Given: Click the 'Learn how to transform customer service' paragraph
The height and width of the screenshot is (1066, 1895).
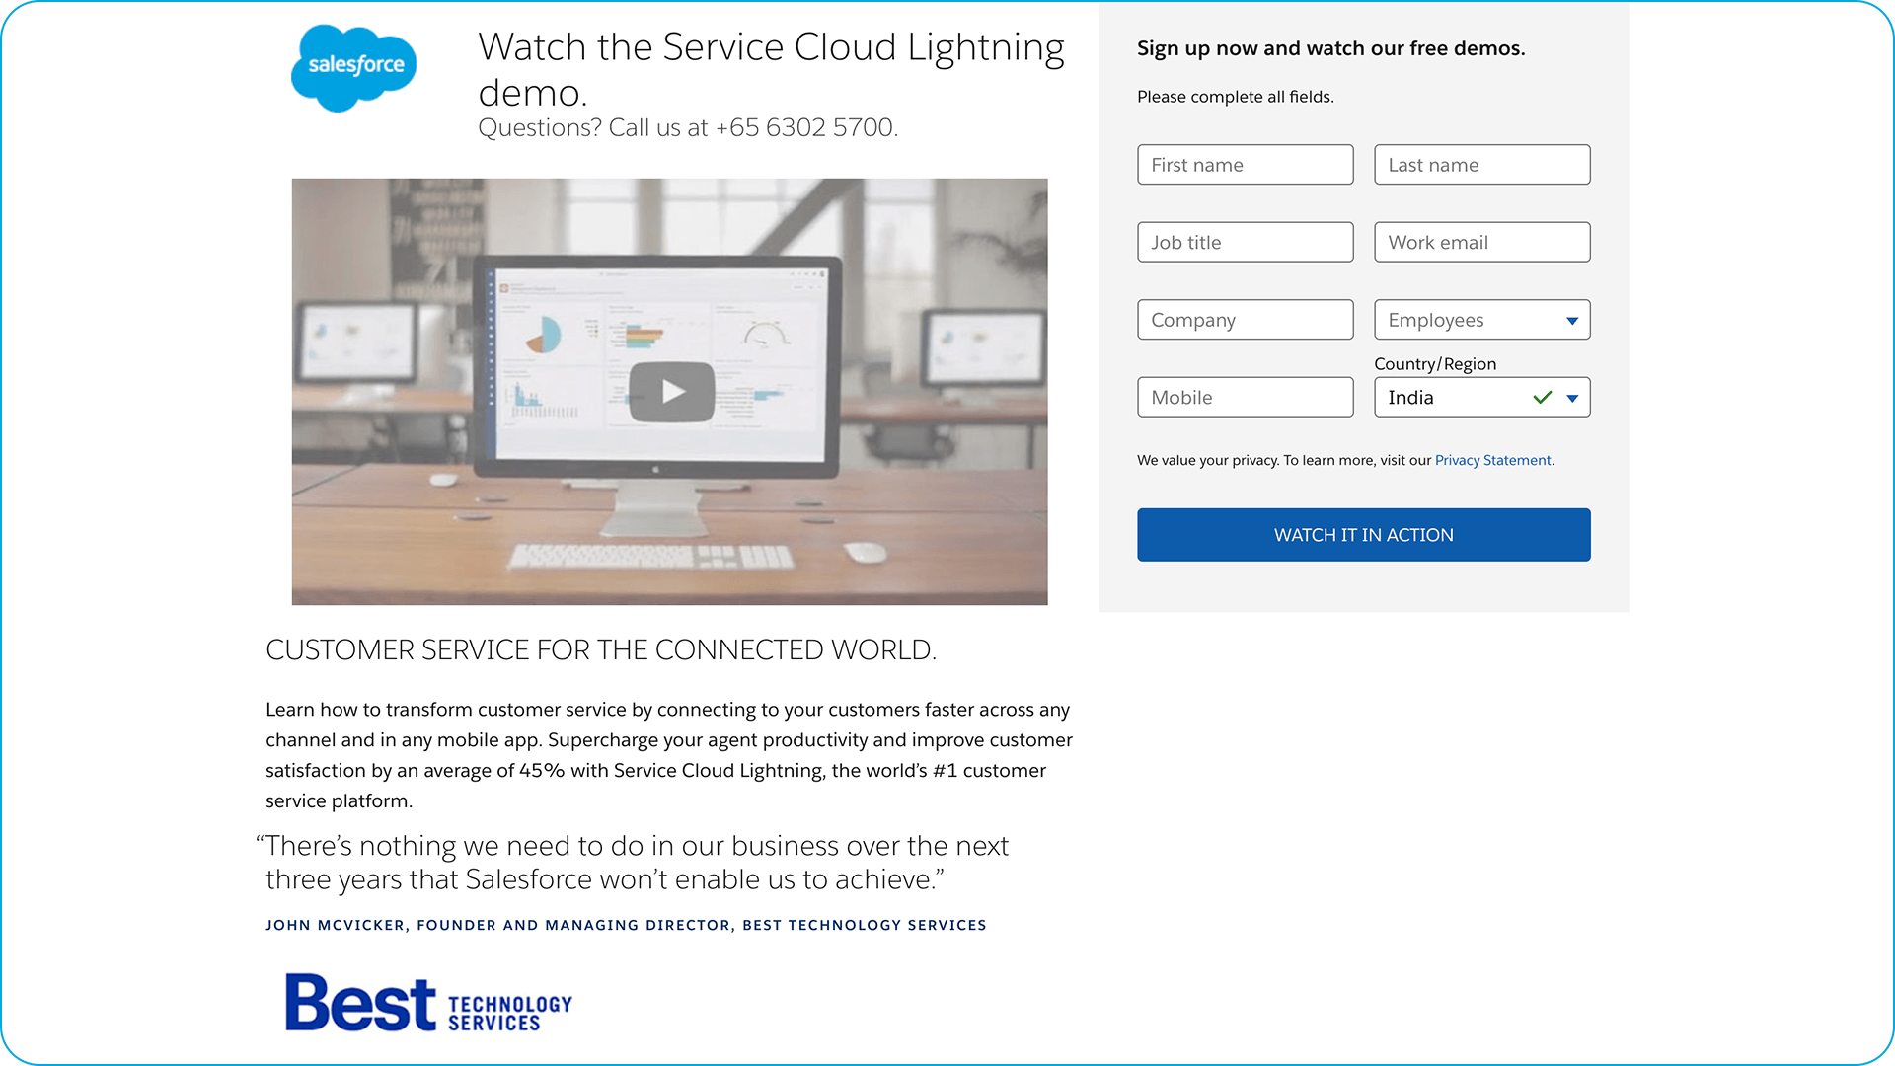Looking at the screenshot, I should [668, 755].
